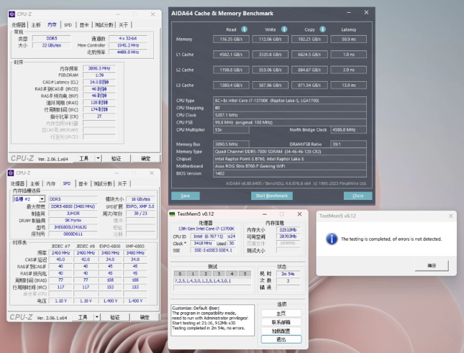Screen dimensions: 464x353
Task: Switch to 内存 tab in lower CPU-Z window
Action: [50, 184]
